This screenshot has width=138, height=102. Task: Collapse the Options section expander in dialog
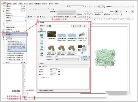click(x=39, y=63)
